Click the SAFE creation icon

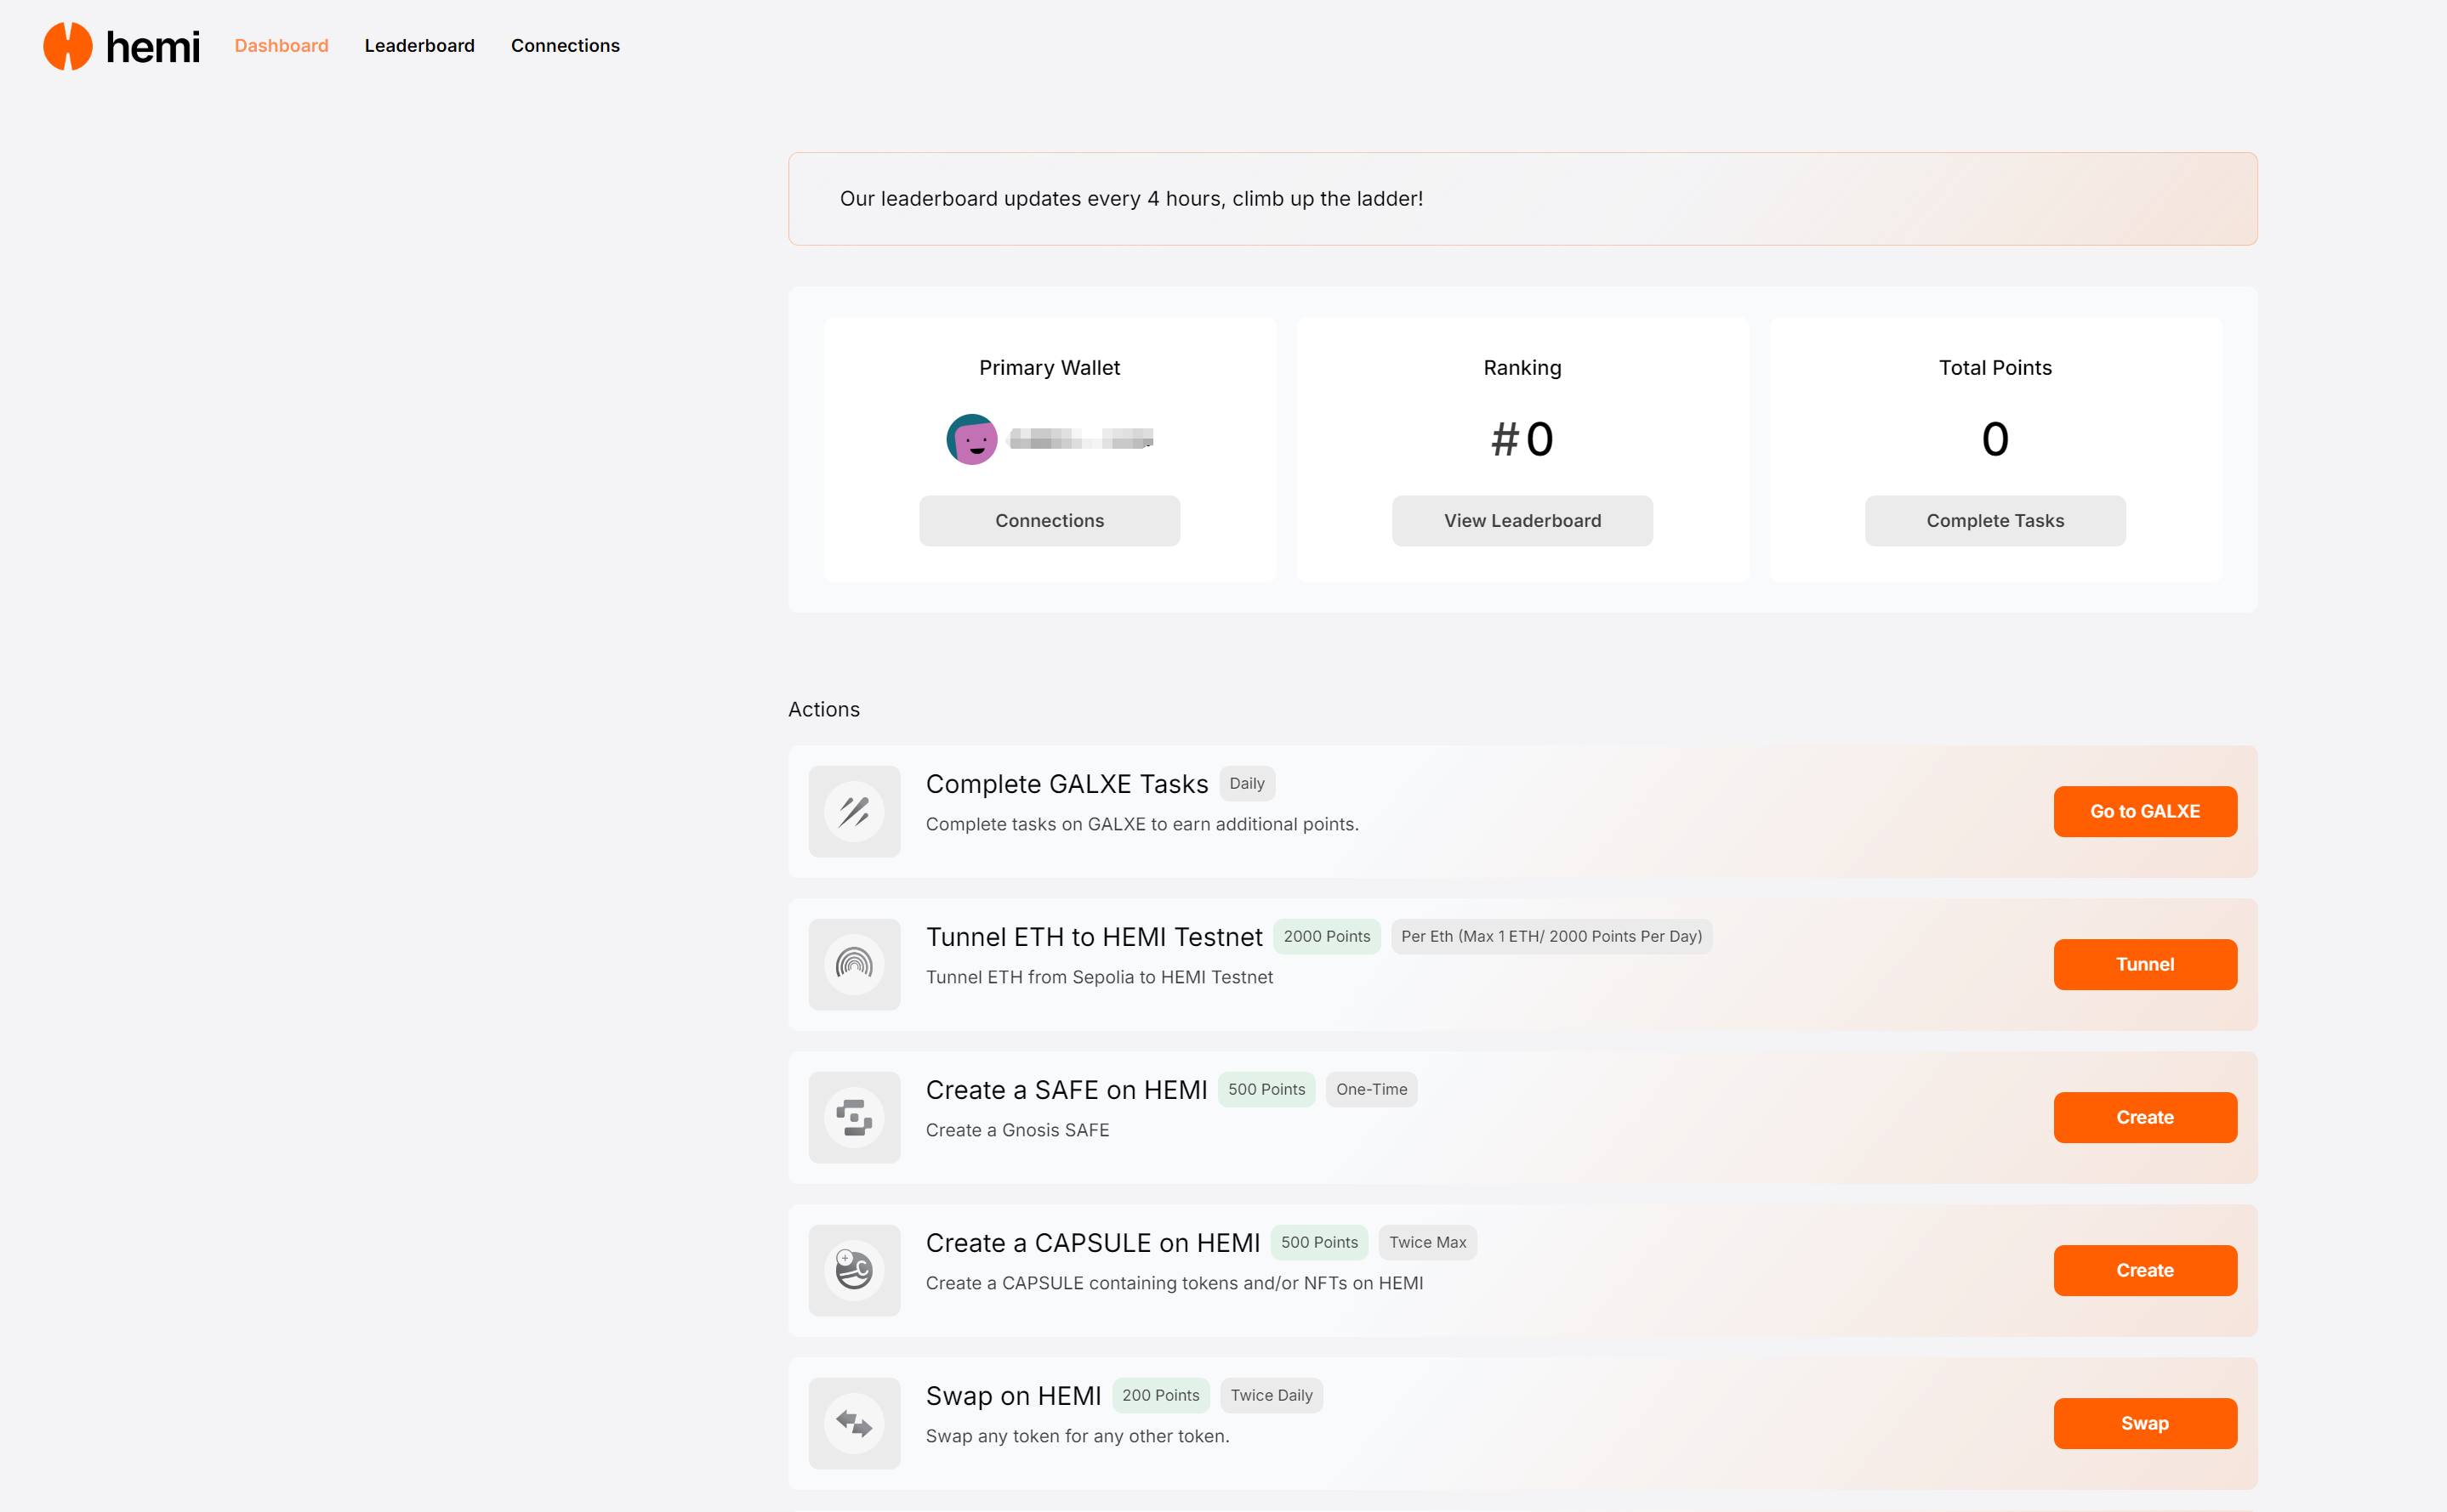tap(853, 1117)
